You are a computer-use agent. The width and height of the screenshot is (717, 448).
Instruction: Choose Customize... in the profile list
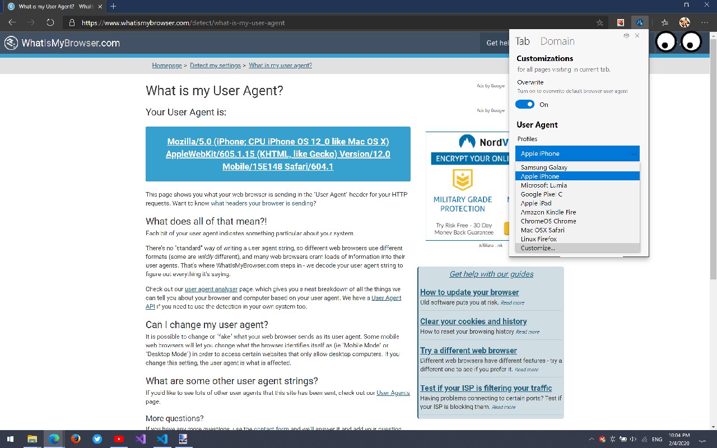[x=577, y=248]
